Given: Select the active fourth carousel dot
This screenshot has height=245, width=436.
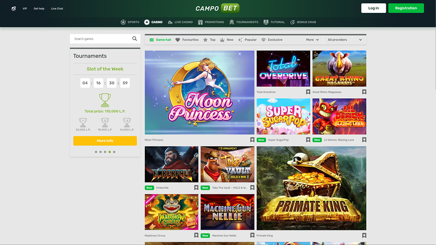Looking at the screenshot, I should [x=110, y=152].
